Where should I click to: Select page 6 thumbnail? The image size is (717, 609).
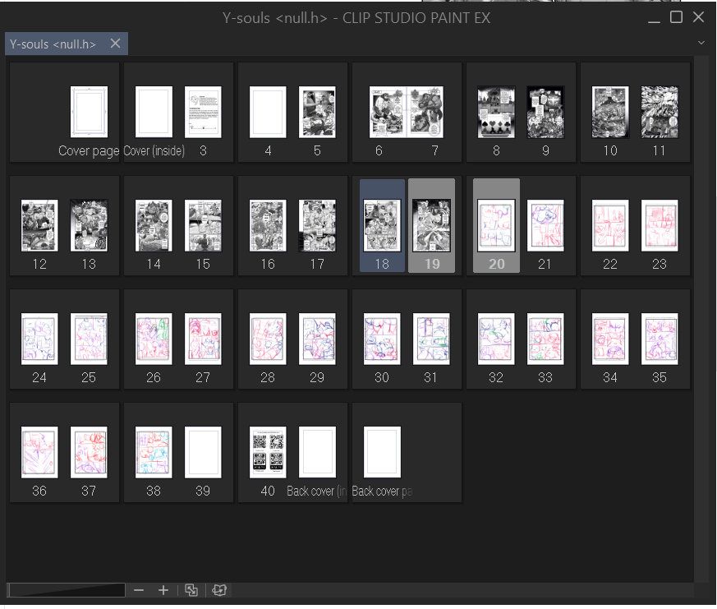click(x=388, y=112)
